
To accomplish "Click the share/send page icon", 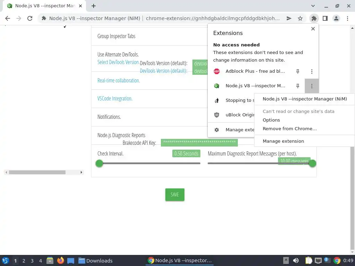I will pos(289,18).
